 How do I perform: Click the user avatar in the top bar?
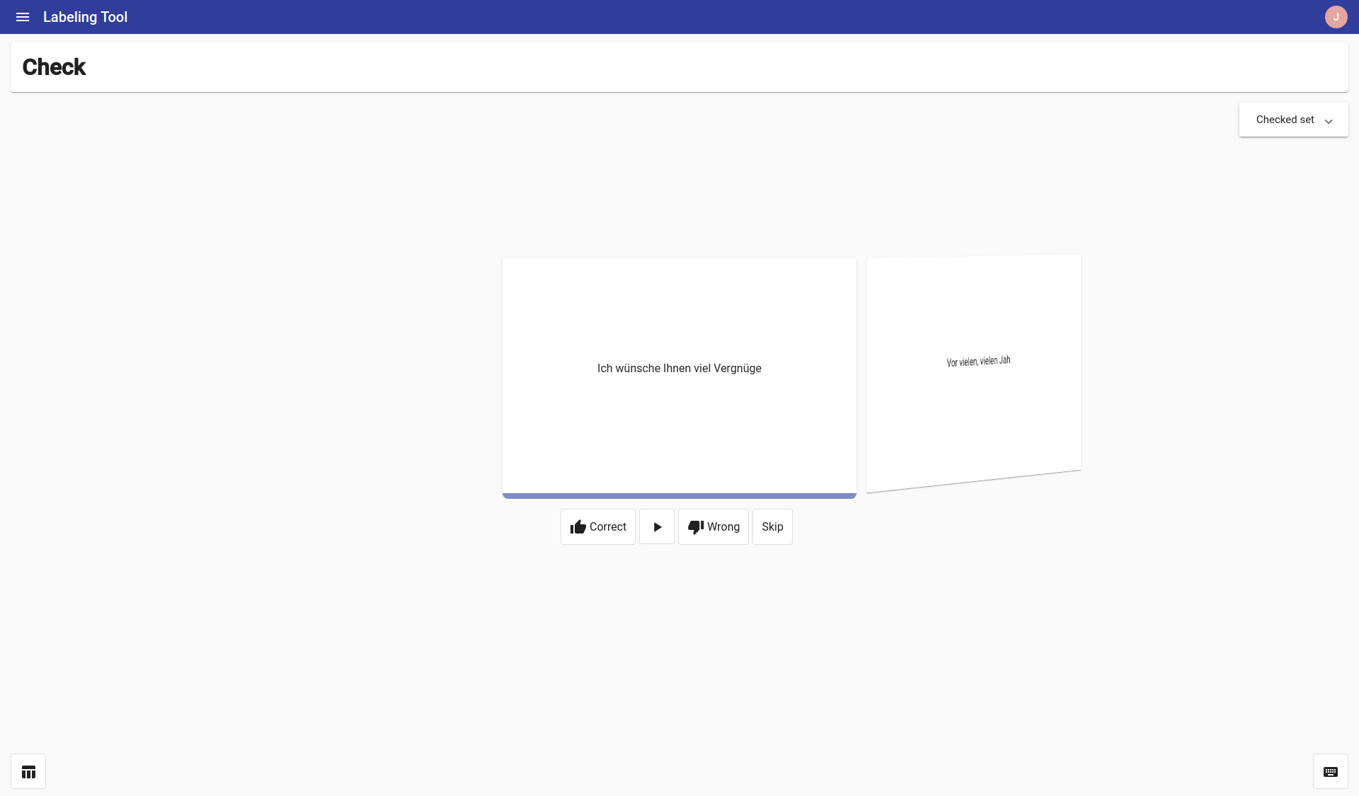1336,16
